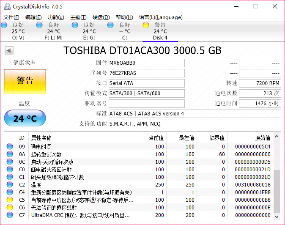Open the 主题(T) menu

click(x=78, y=17)
